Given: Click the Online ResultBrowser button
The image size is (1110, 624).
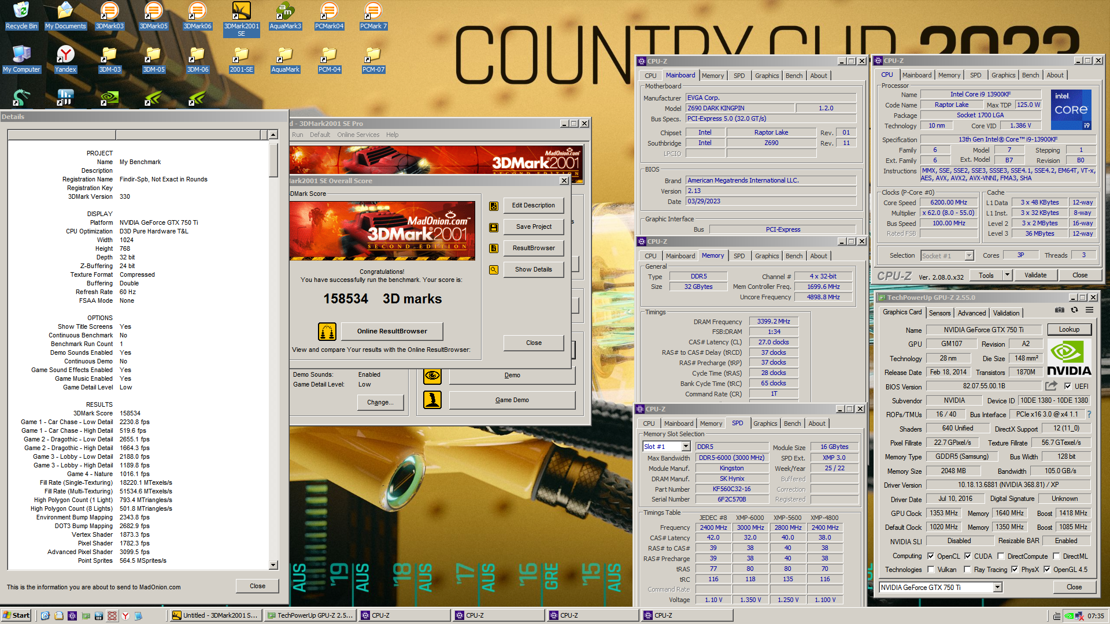Looking at the screenshot, I should (392, 332).
